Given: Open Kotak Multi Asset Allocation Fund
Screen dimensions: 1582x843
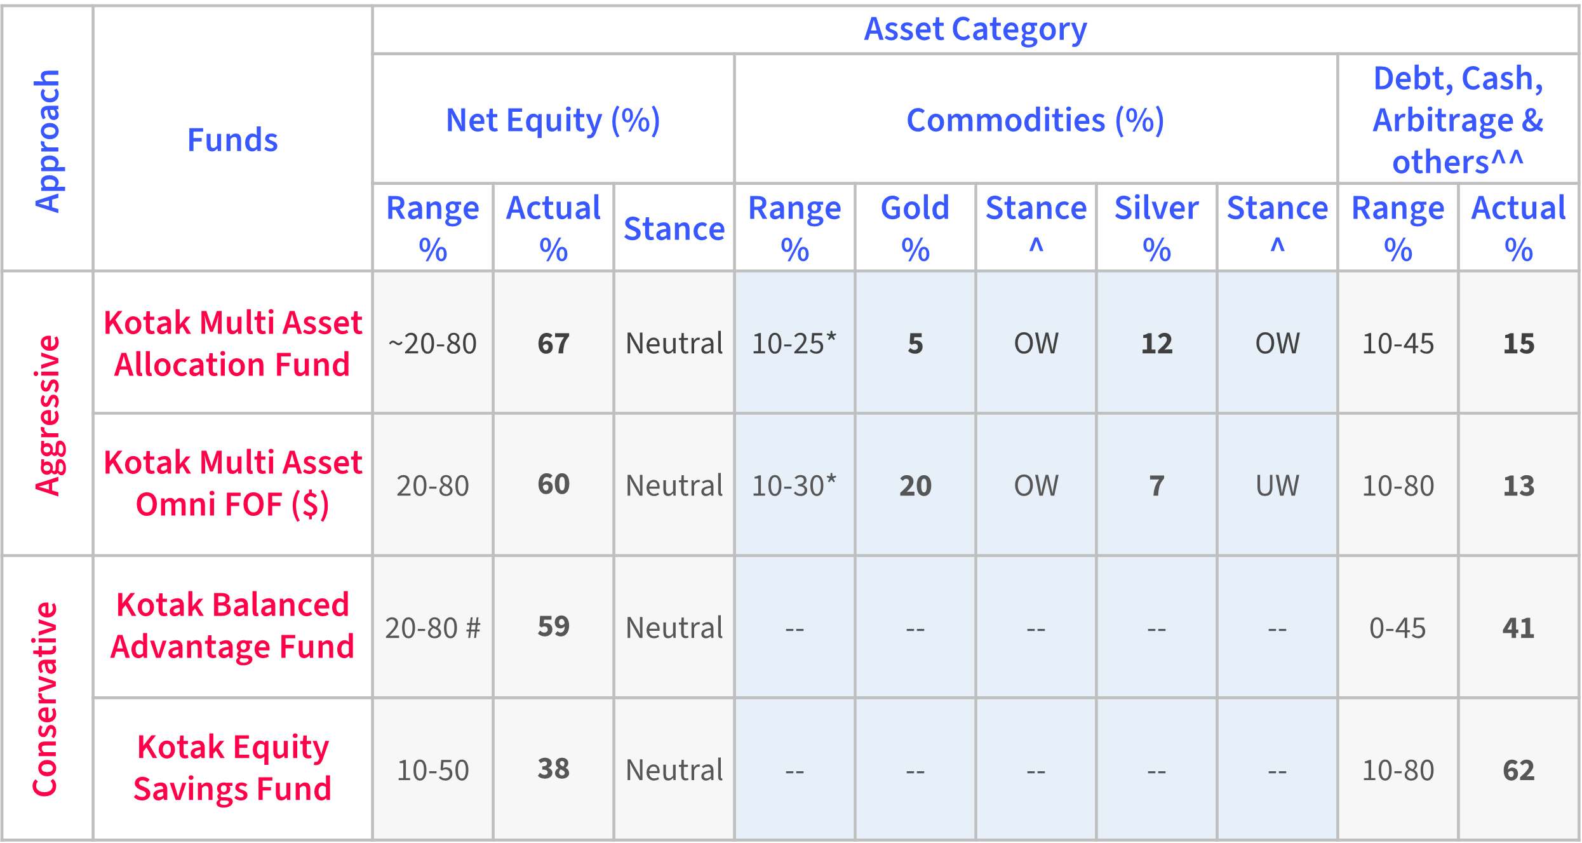Looking at the screenshot, I should pos(232,343).
